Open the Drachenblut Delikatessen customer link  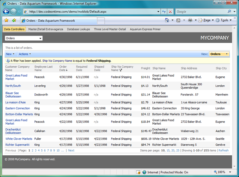pos(13,131)
